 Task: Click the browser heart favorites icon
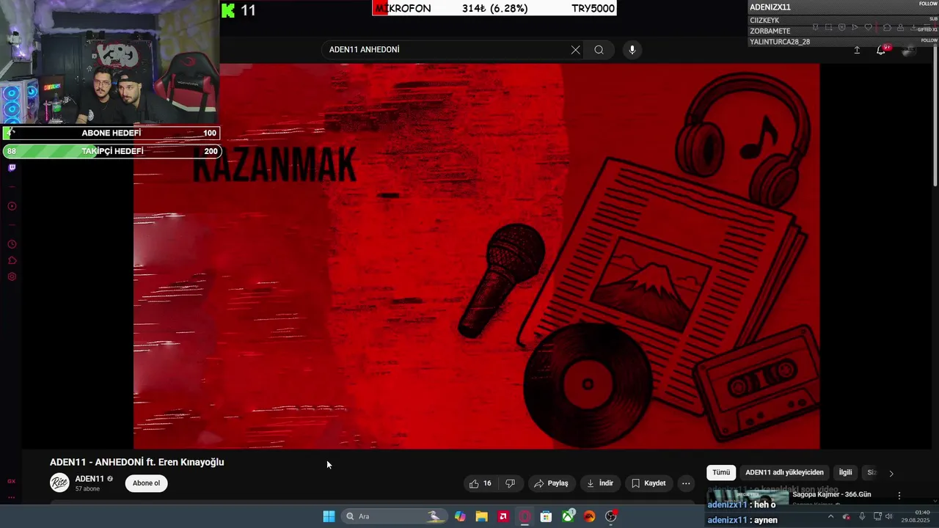pyautogui.click(x=868, y=27)
